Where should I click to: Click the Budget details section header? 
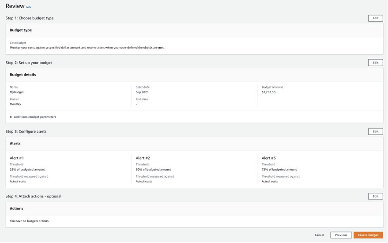point(23,75)
